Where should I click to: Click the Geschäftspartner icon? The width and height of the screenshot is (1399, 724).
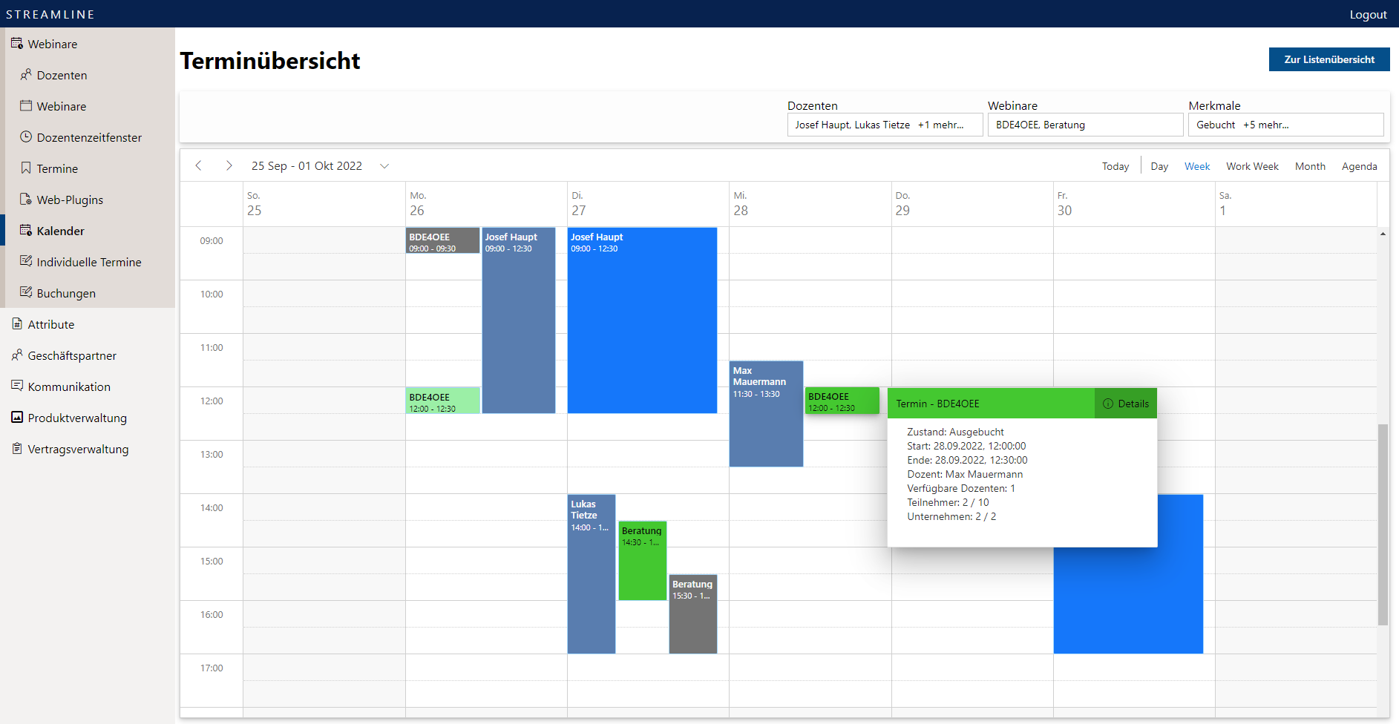pyautogui.click(x=17, y=355)
